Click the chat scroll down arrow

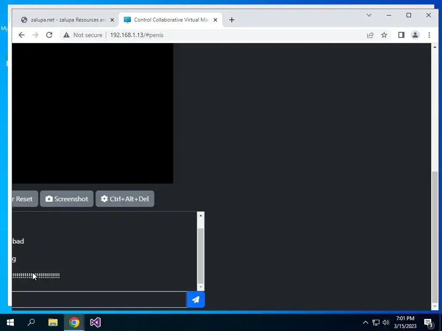201,287
